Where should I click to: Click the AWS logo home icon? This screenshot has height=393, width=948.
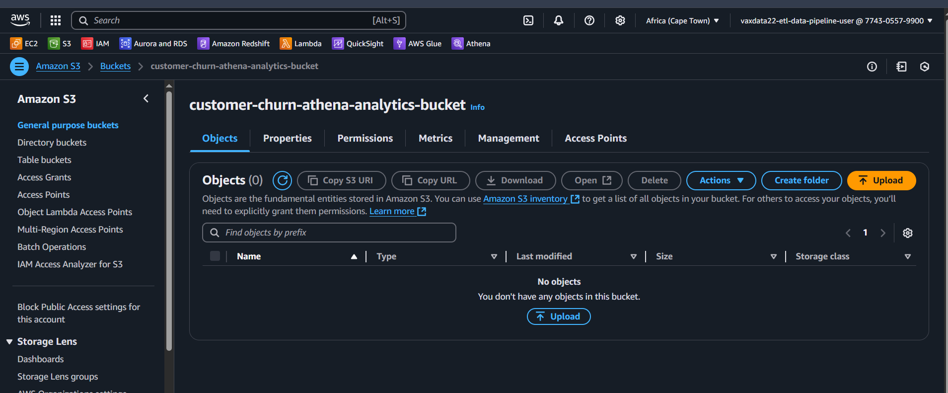20,20
